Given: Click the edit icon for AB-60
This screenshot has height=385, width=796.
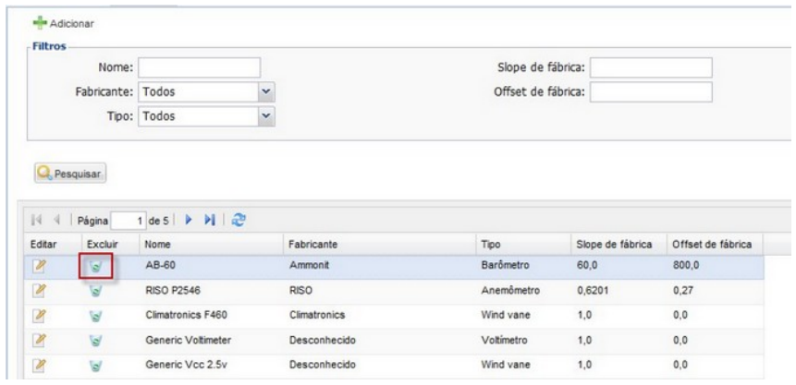Looking at the screenshot, I should point(40,267).
